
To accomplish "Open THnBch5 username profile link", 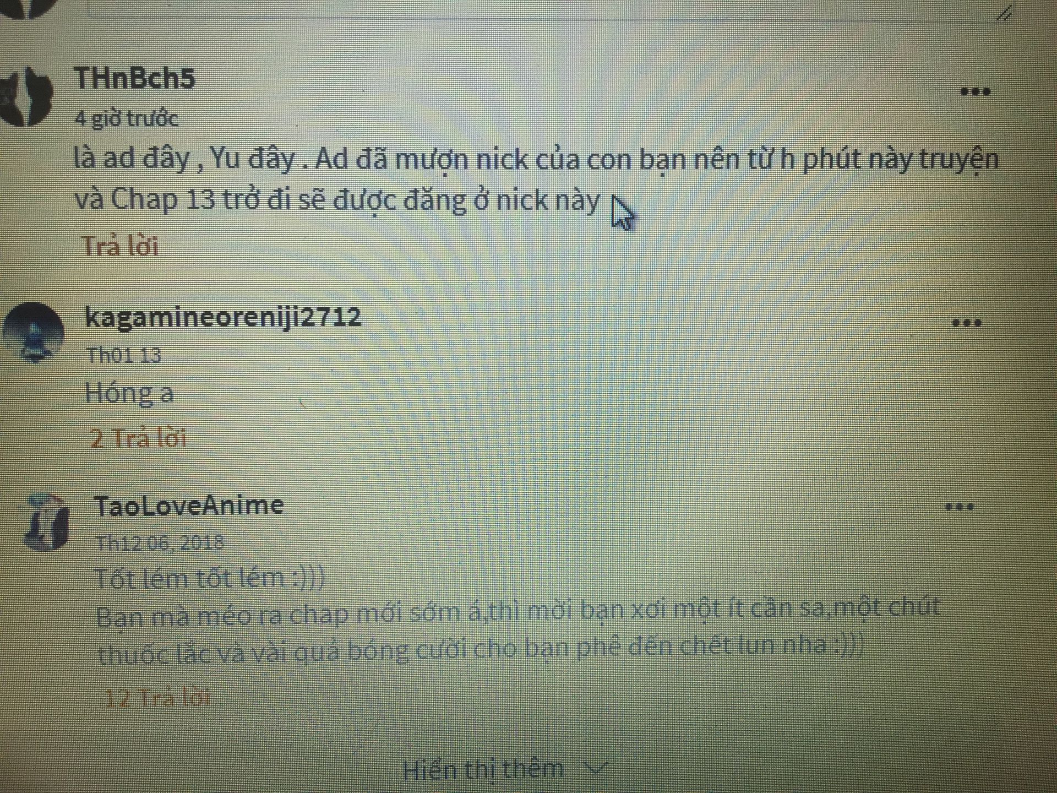I will pos(135,78).
